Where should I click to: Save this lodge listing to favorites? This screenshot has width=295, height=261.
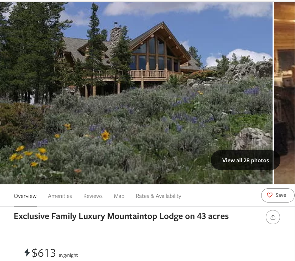coord(278,195)
